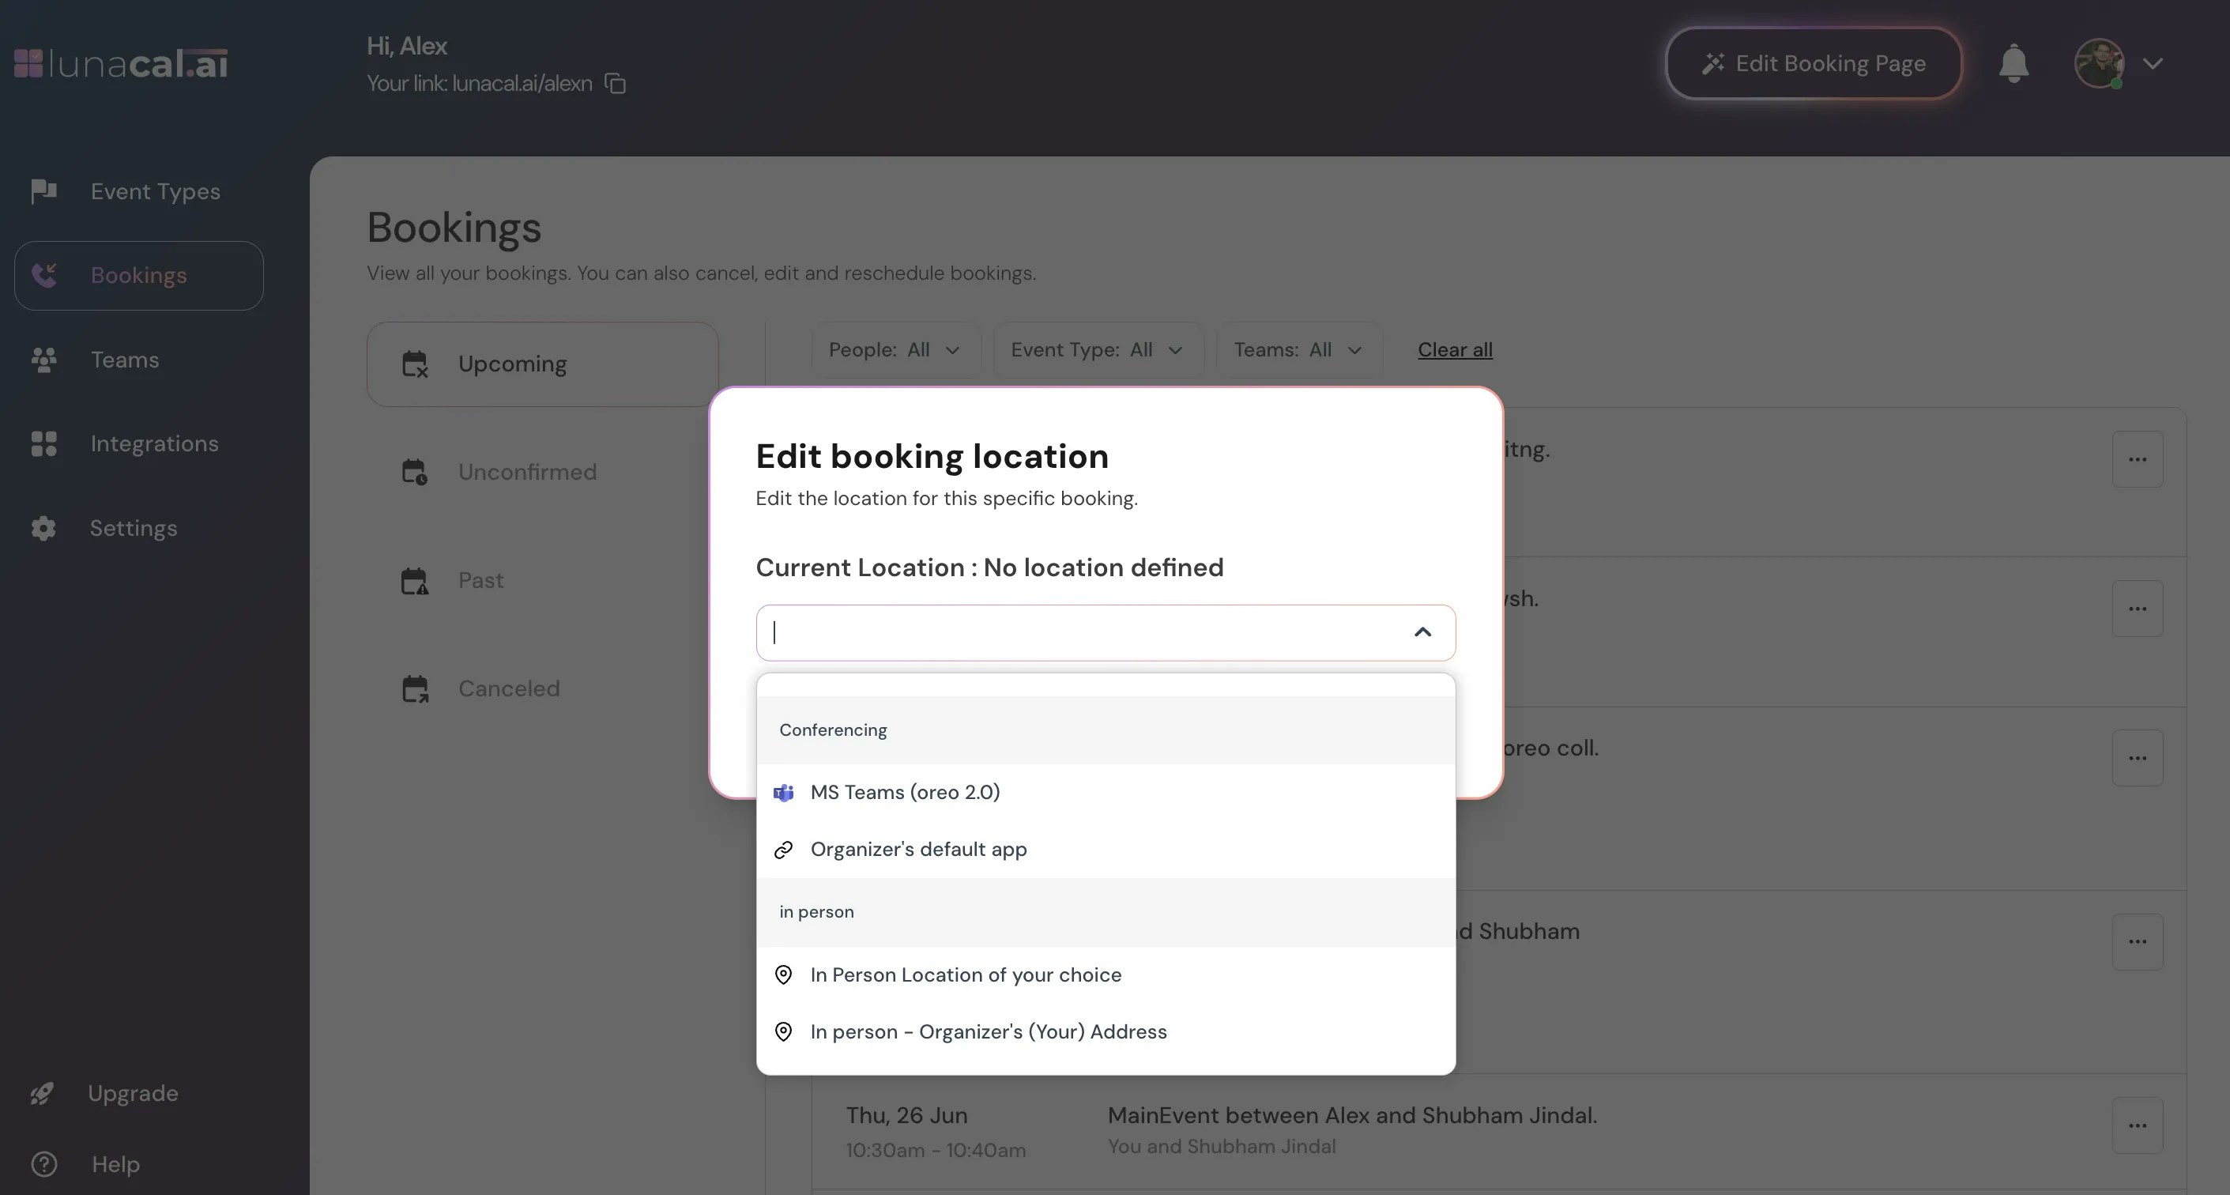2230x1195 pixels.
Task: Pick In person Organizer's (Your) Address
Action: point(988,1032)
